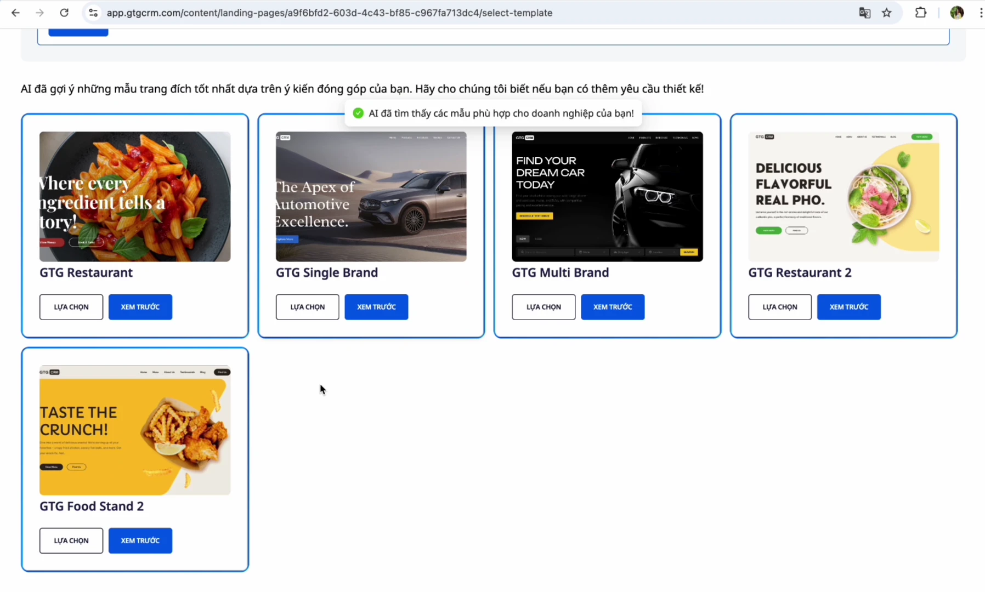Click the AI success notification toast

tap(492, 113)
